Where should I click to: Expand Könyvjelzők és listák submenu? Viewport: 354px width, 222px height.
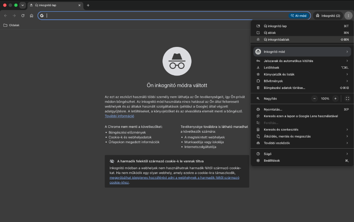[302, 74]
